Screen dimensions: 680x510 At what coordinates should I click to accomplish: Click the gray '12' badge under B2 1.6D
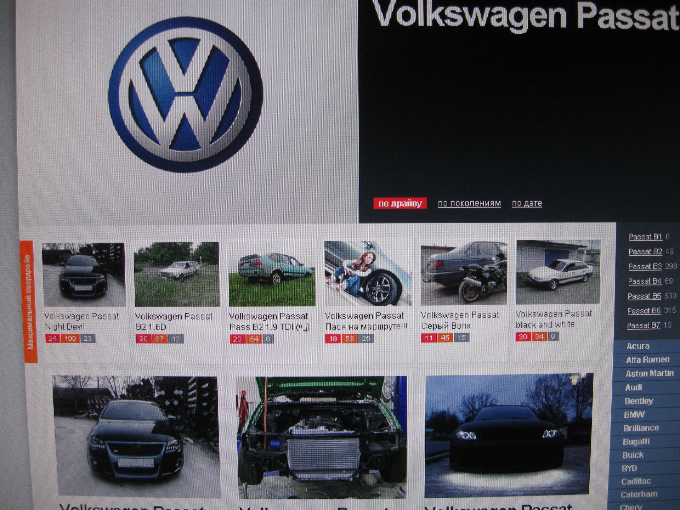176,339
